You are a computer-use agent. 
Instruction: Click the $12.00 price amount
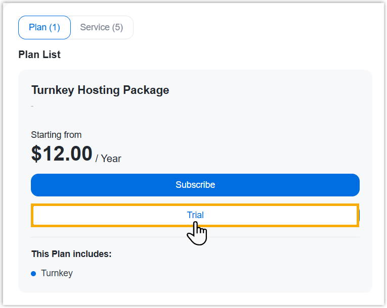62,154
